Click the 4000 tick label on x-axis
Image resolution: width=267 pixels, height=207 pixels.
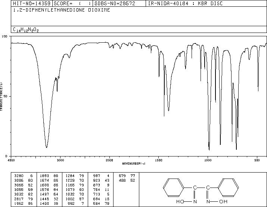click(11, 160)
